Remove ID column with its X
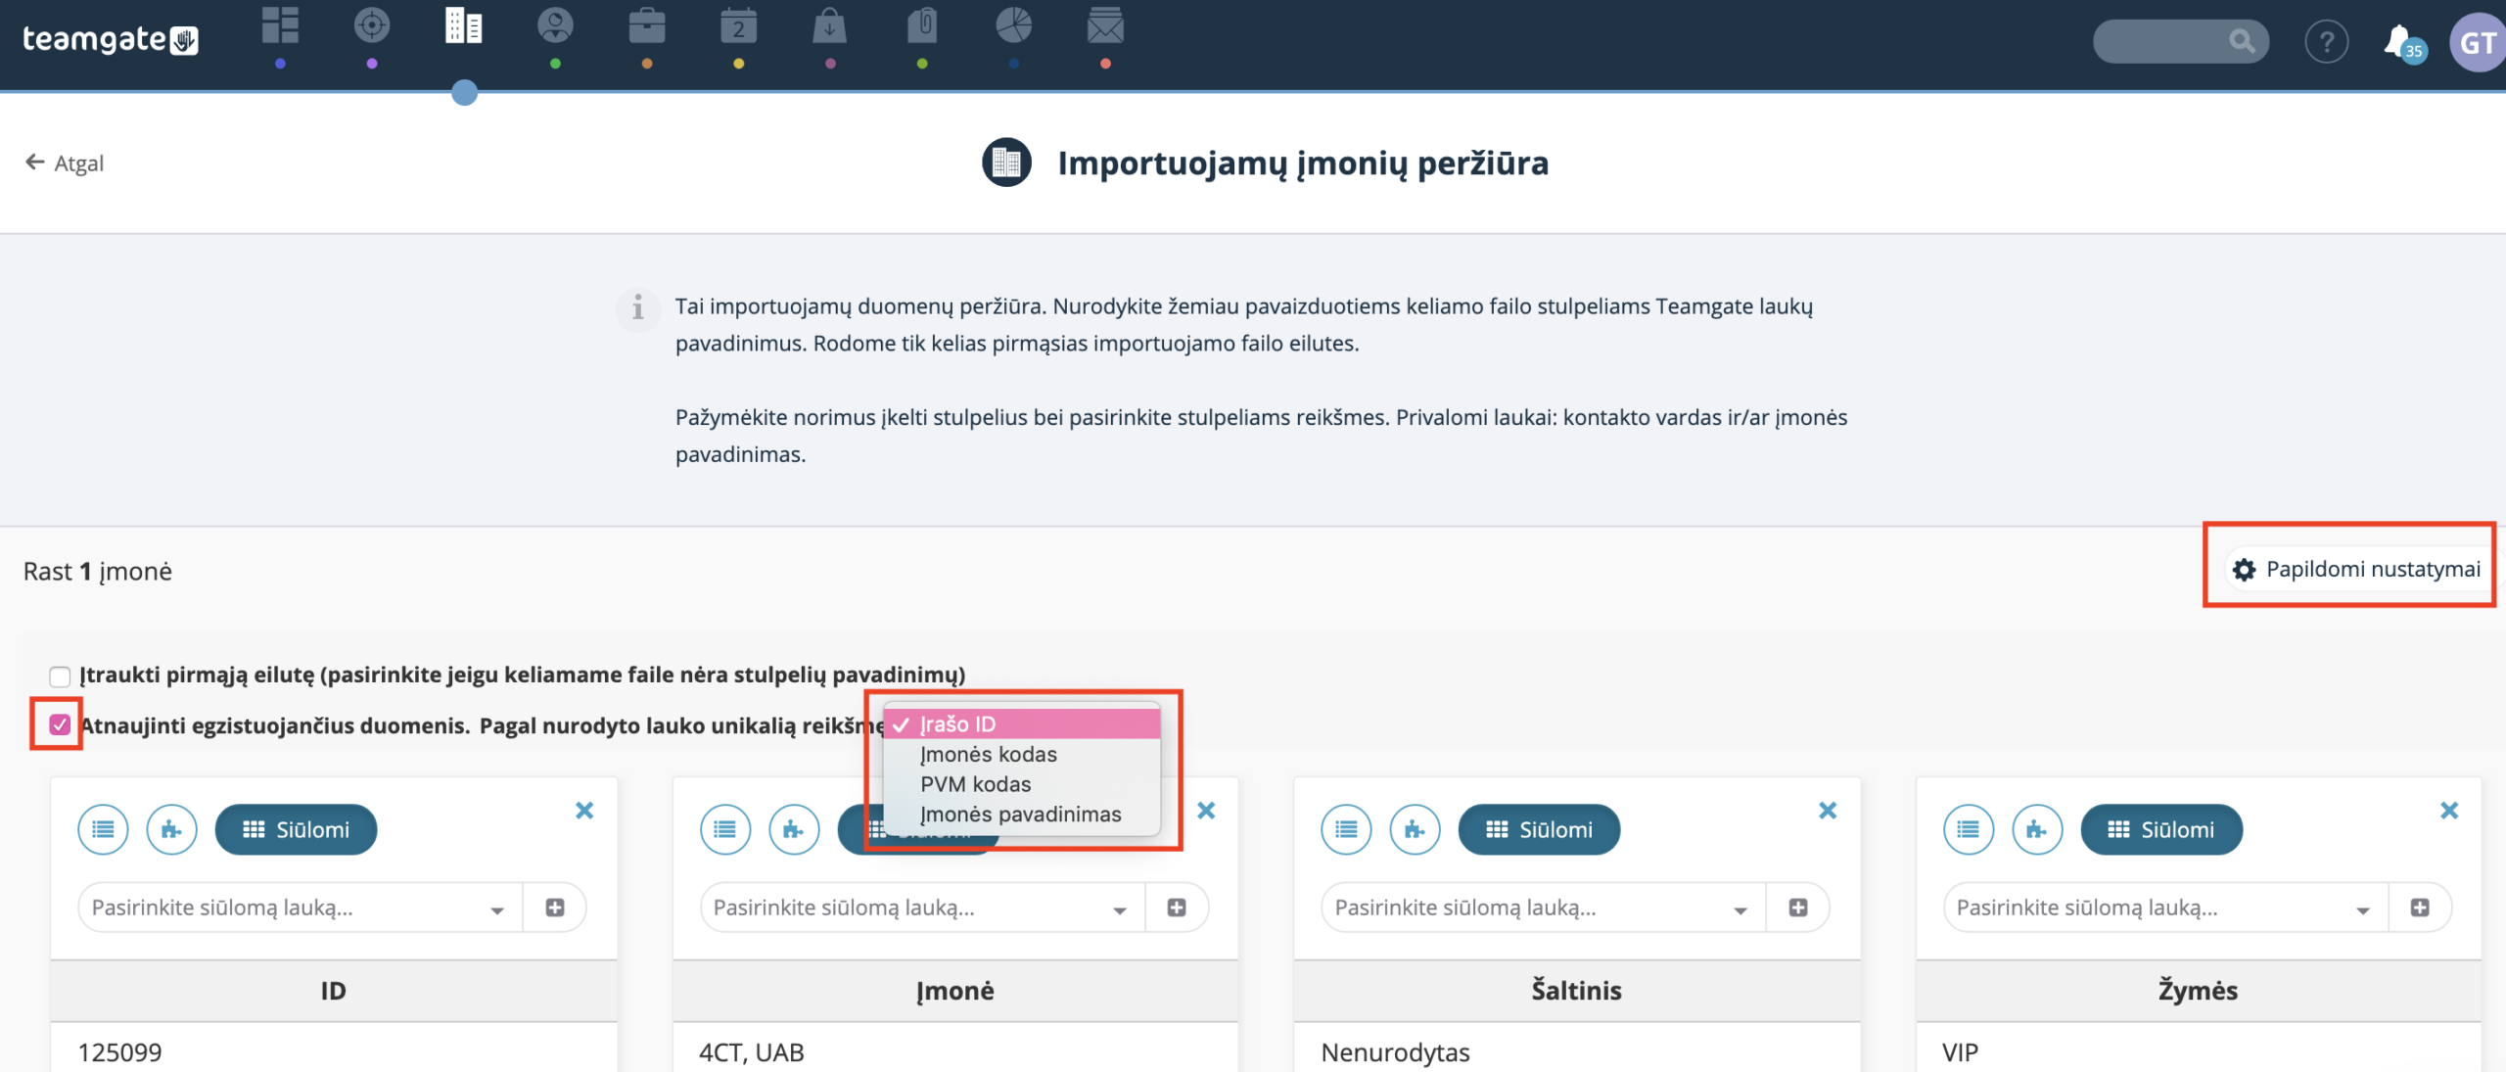 [584, 810]
